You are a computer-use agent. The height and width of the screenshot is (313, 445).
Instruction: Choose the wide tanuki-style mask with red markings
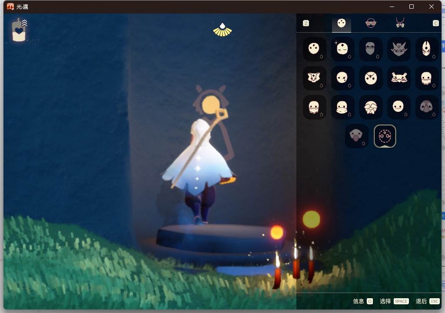tap(399, 78)
